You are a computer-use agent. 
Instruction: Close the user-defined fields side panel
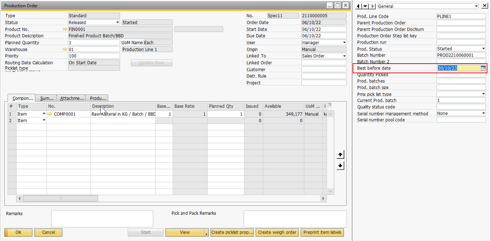(485, 6)
